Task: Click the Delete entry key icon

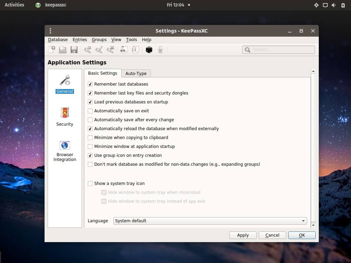Action: pos(110,49)
